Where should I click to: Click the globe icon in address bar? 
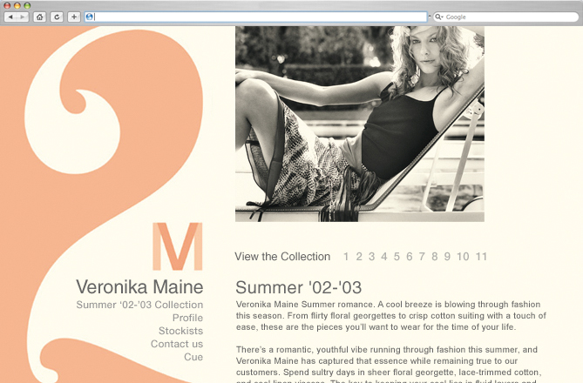click(89, 17)
